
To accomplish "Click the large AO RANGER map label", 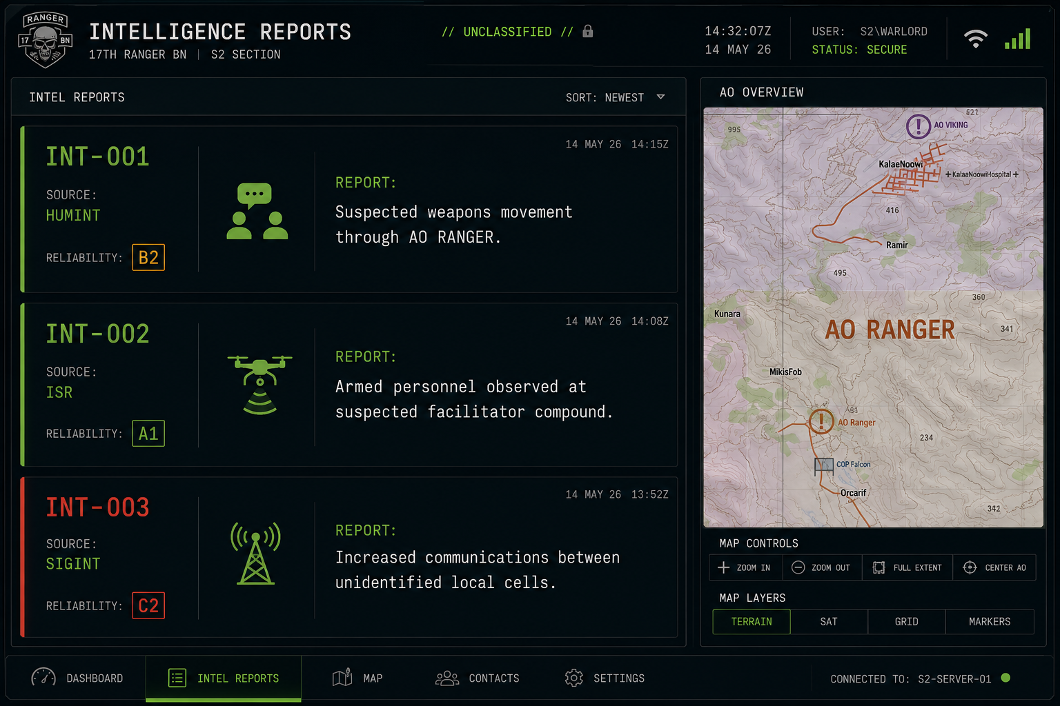I will pos(890,330).
